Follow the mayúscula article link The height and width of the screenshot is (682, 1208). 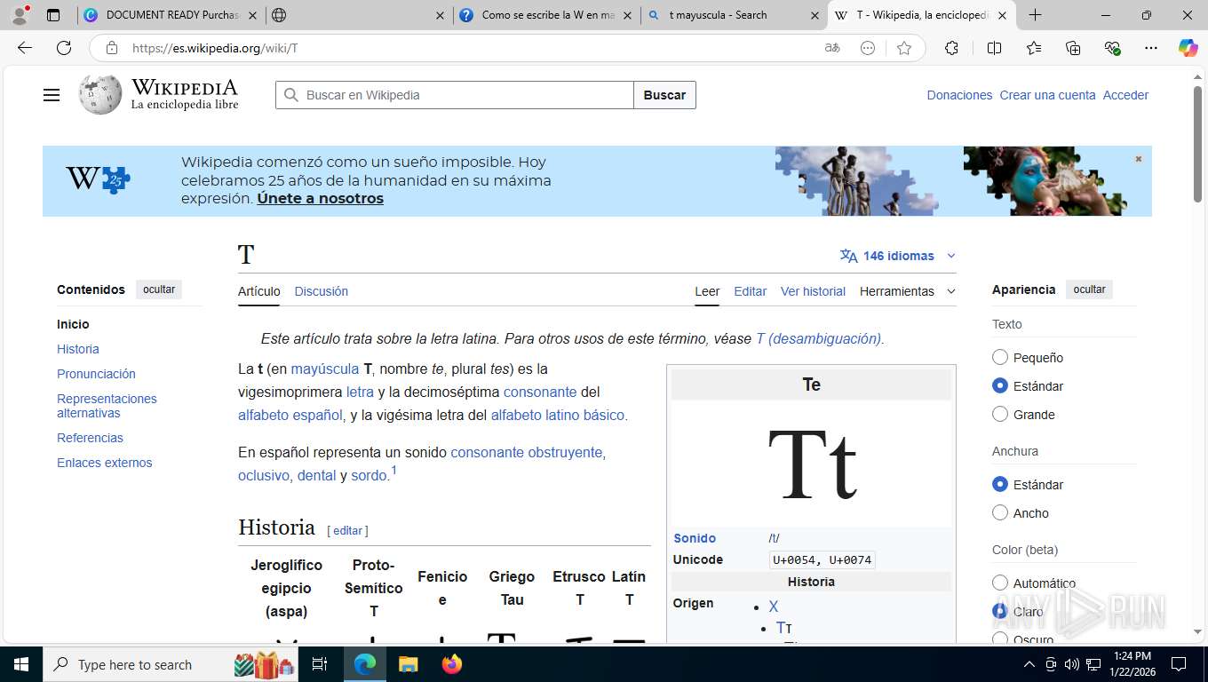tap(324, 369)
